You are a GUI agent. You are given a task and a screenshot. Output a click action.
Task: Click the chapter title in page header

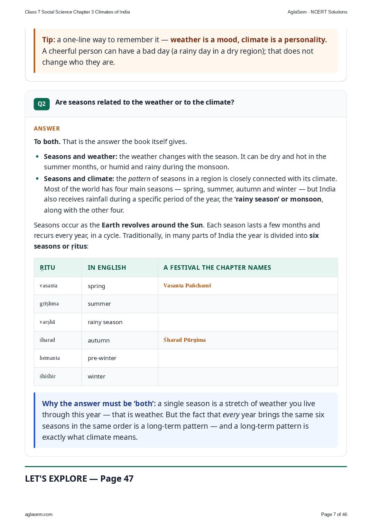click(x=77, y=12)
